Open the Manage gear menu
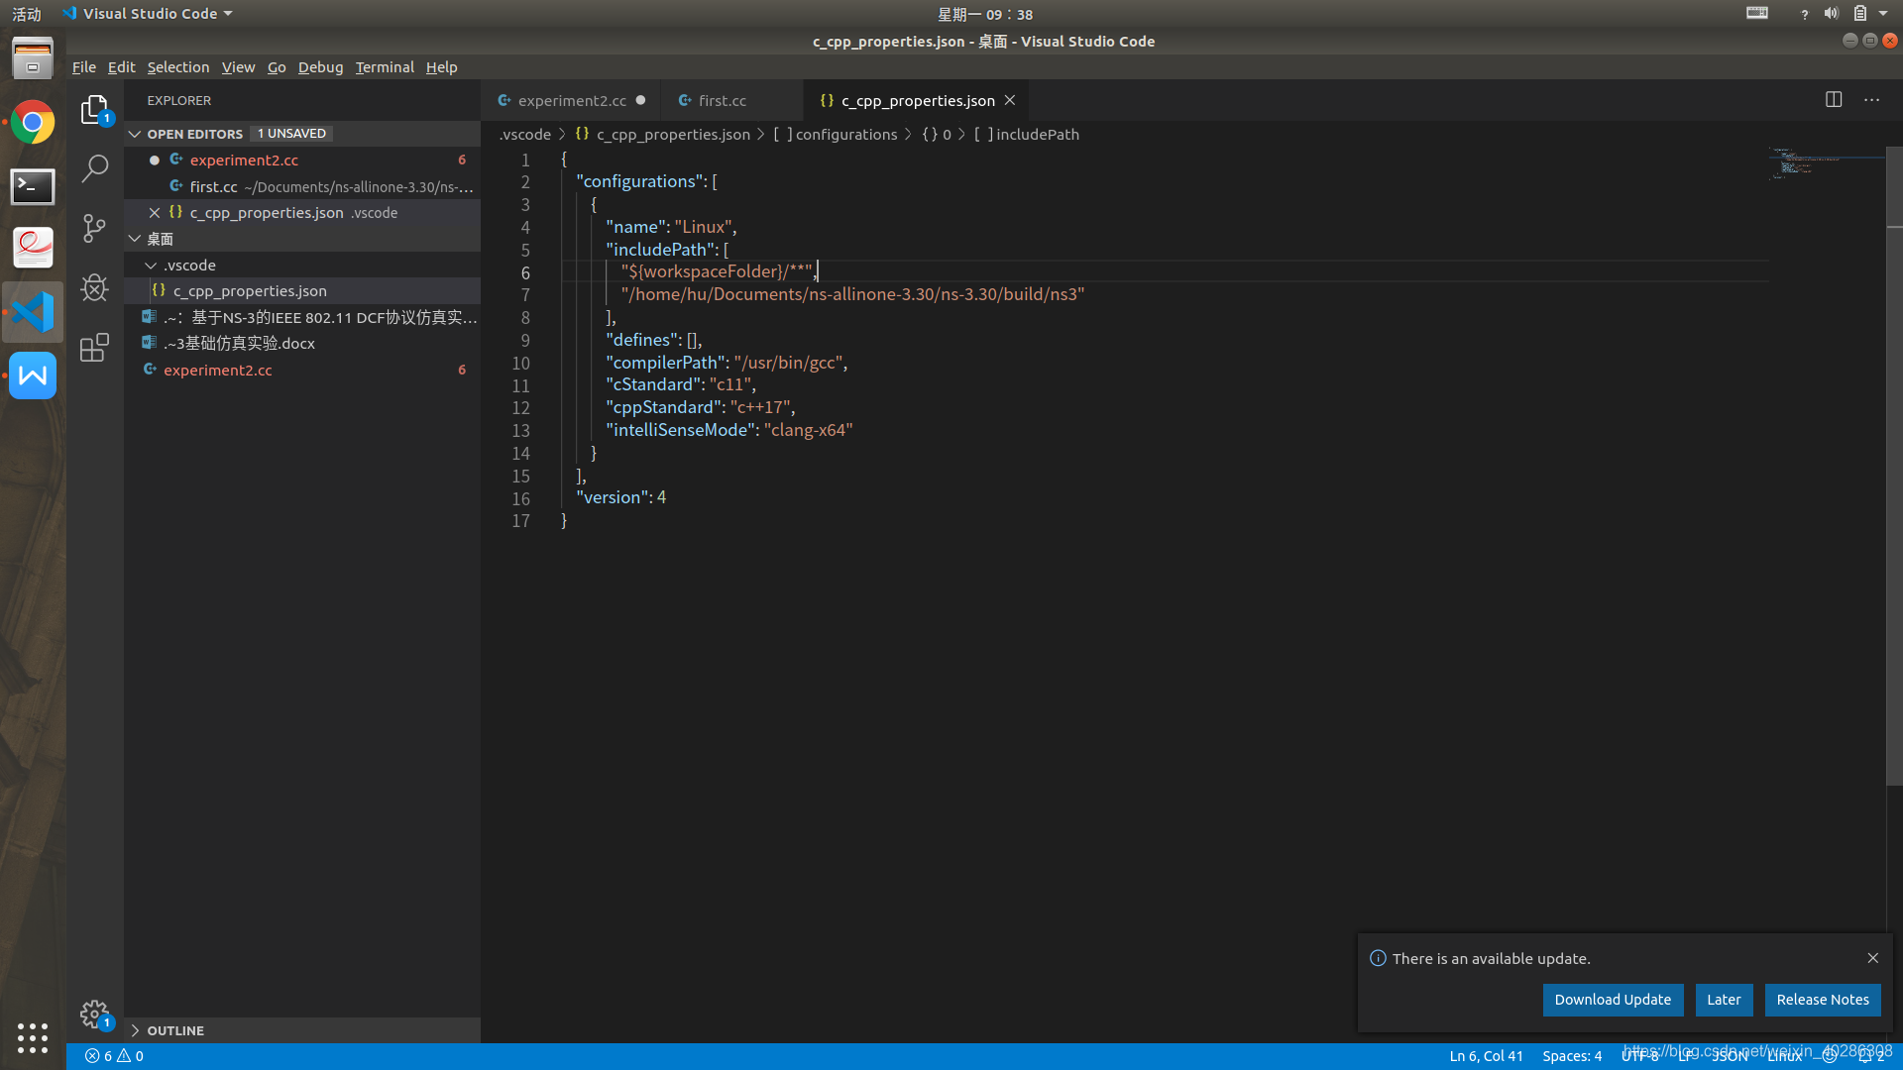 [x=94, y=1014]
